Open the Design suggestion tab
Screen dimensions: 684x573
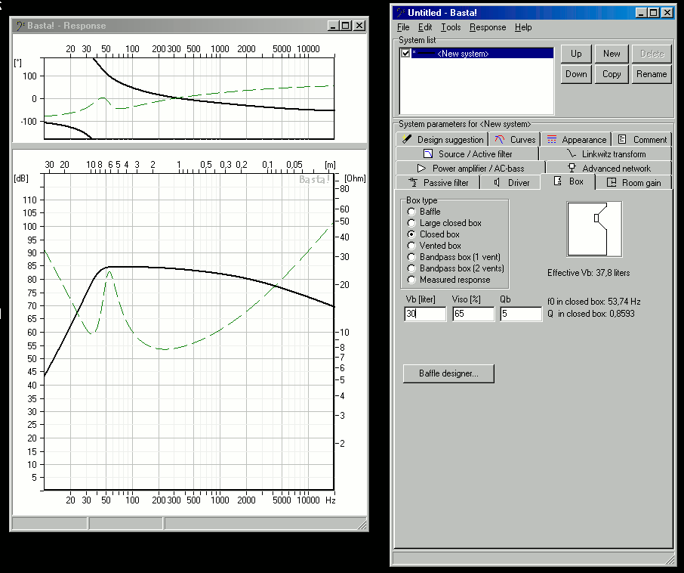click(x=442, y=139)
